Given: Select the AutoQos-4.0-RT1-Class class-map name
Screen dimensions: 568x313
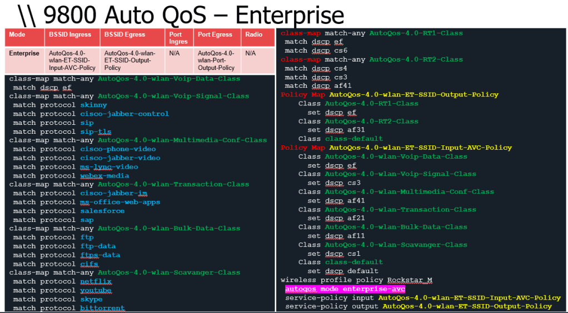Looking at the screenshot, I should (x=416, y=33).
